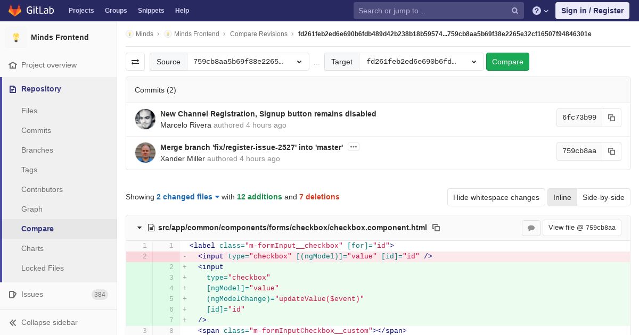Open the help question mark menu
Screen dimensions: 639x335
coord(540,11)
